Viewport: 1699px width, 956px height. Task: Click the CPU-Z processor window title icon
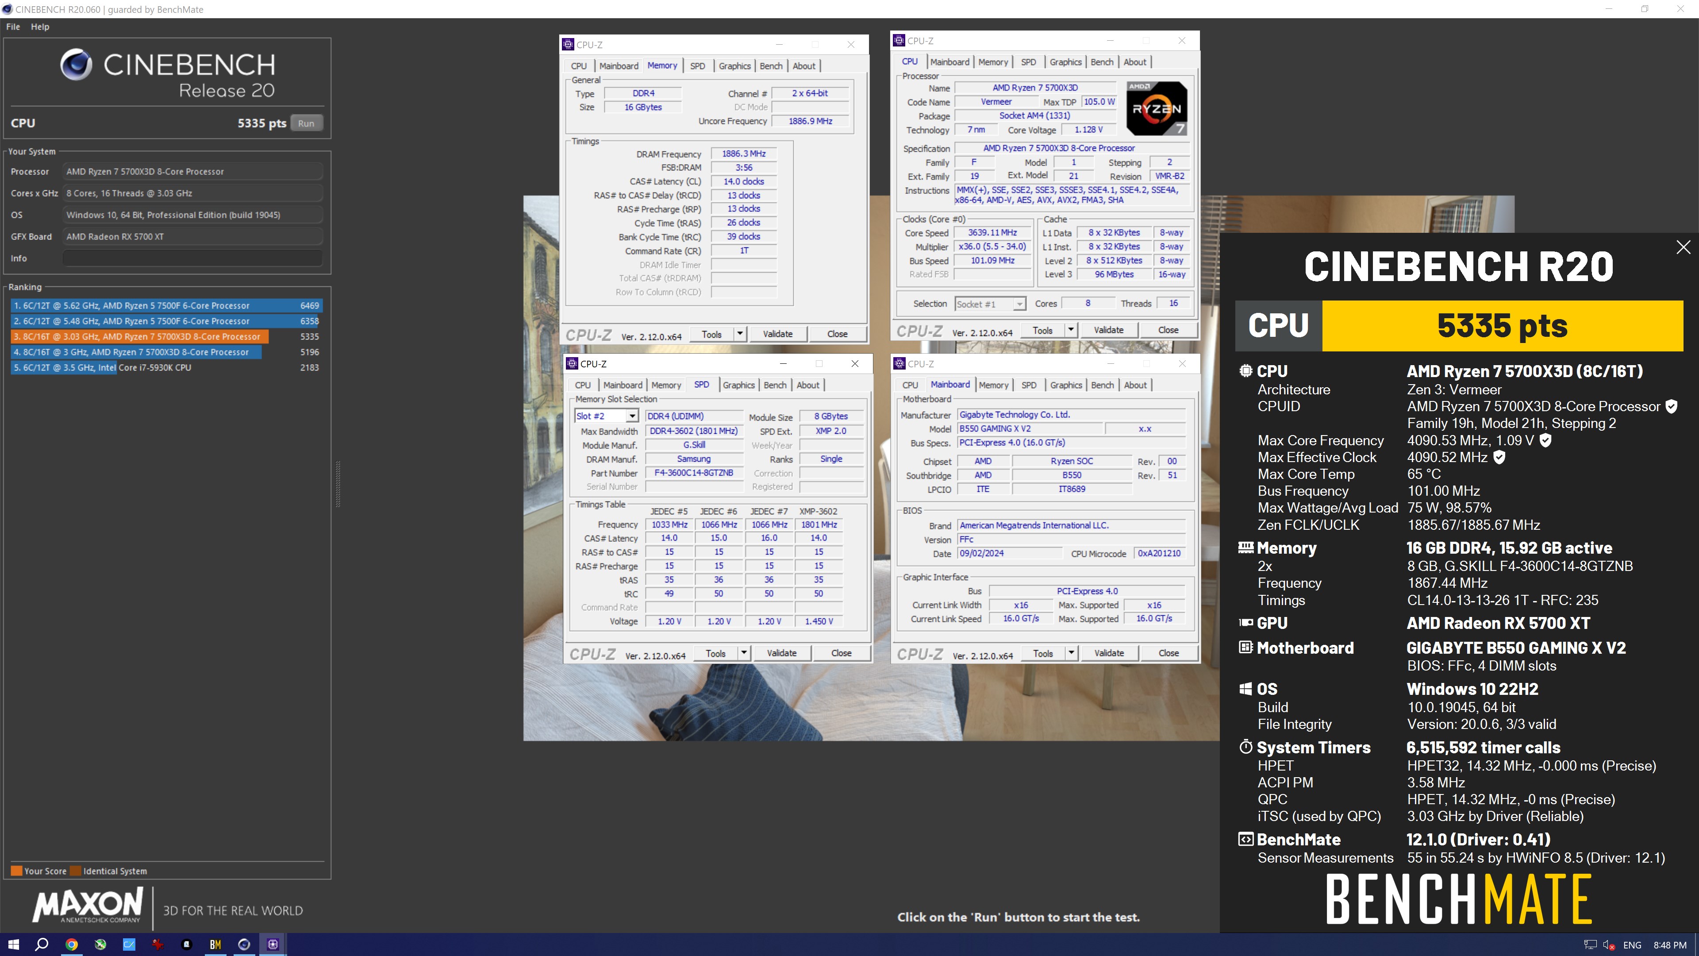[899, 40]
